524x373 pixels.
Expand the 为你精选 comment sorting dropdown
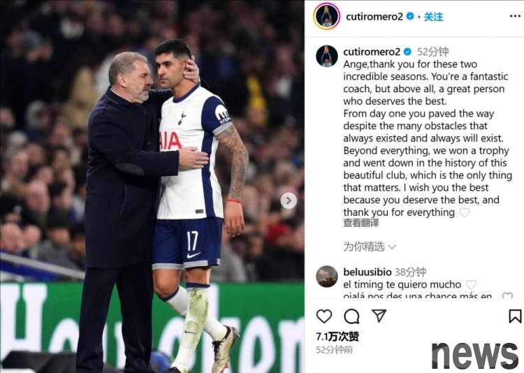click(370, 247)
